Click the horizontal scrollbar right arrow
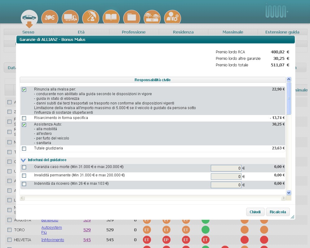The image size is (310, 248). 284,198
